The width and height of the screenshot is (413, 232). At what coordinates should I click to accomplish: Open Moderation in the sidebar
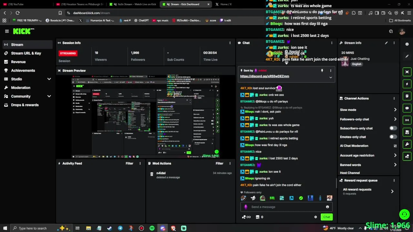(21, 88)
